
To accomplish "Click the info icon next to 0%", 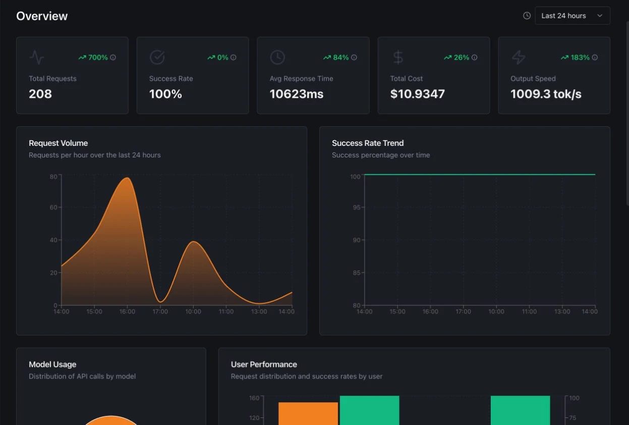I will [233, 58].
